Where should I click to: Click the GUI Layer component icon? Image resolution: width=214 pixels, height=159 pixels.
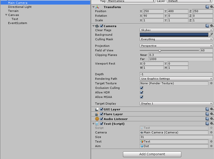coord(97,109)
